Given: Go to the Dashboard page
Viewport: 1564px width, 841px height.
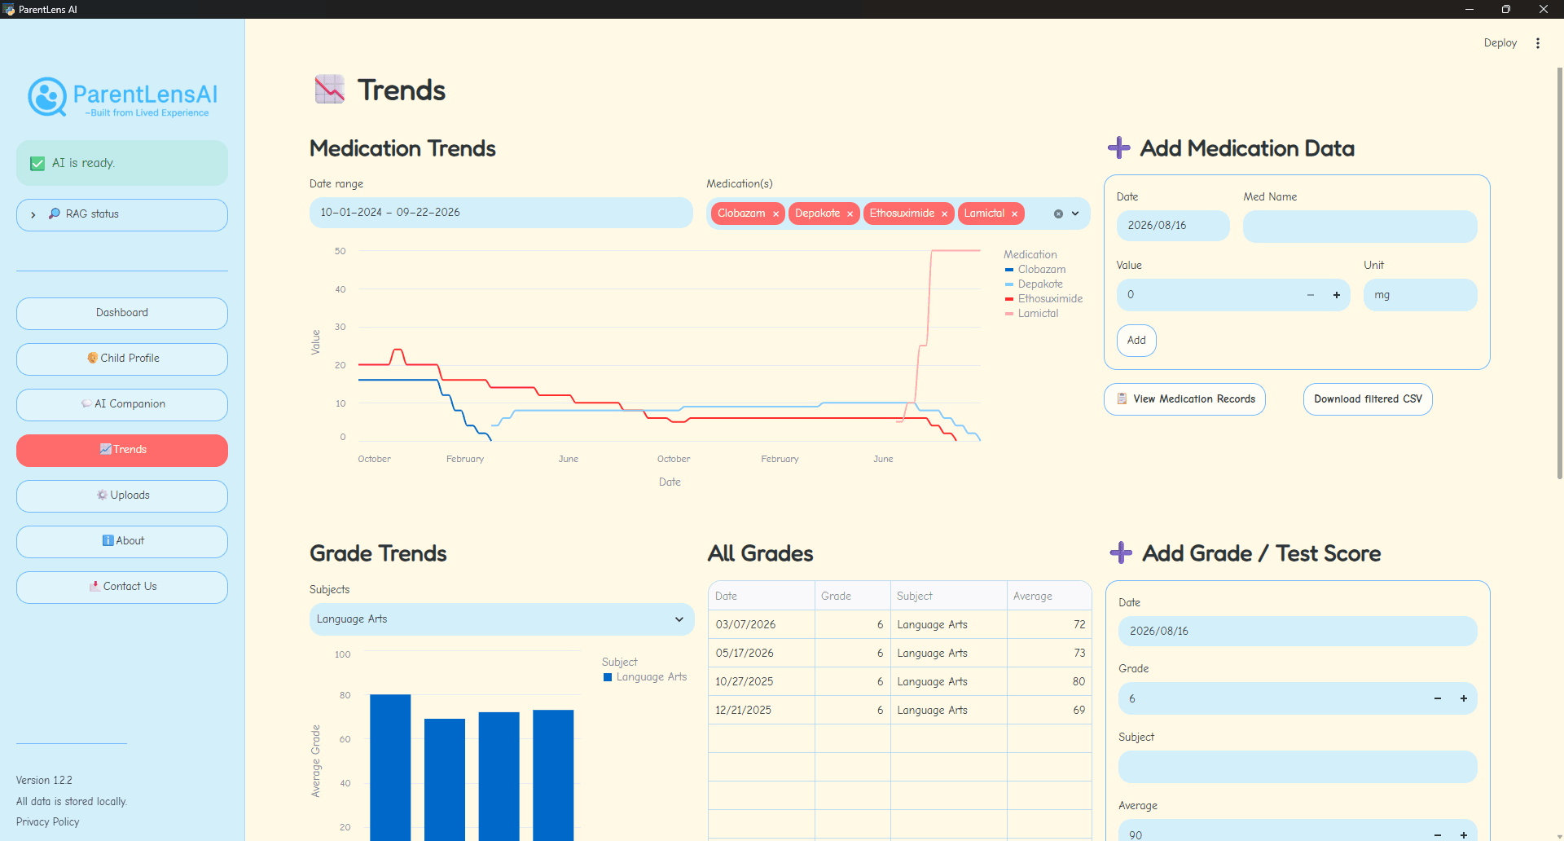Looking at the screenshot, I should pyautogui.click(x=122, y=313).
